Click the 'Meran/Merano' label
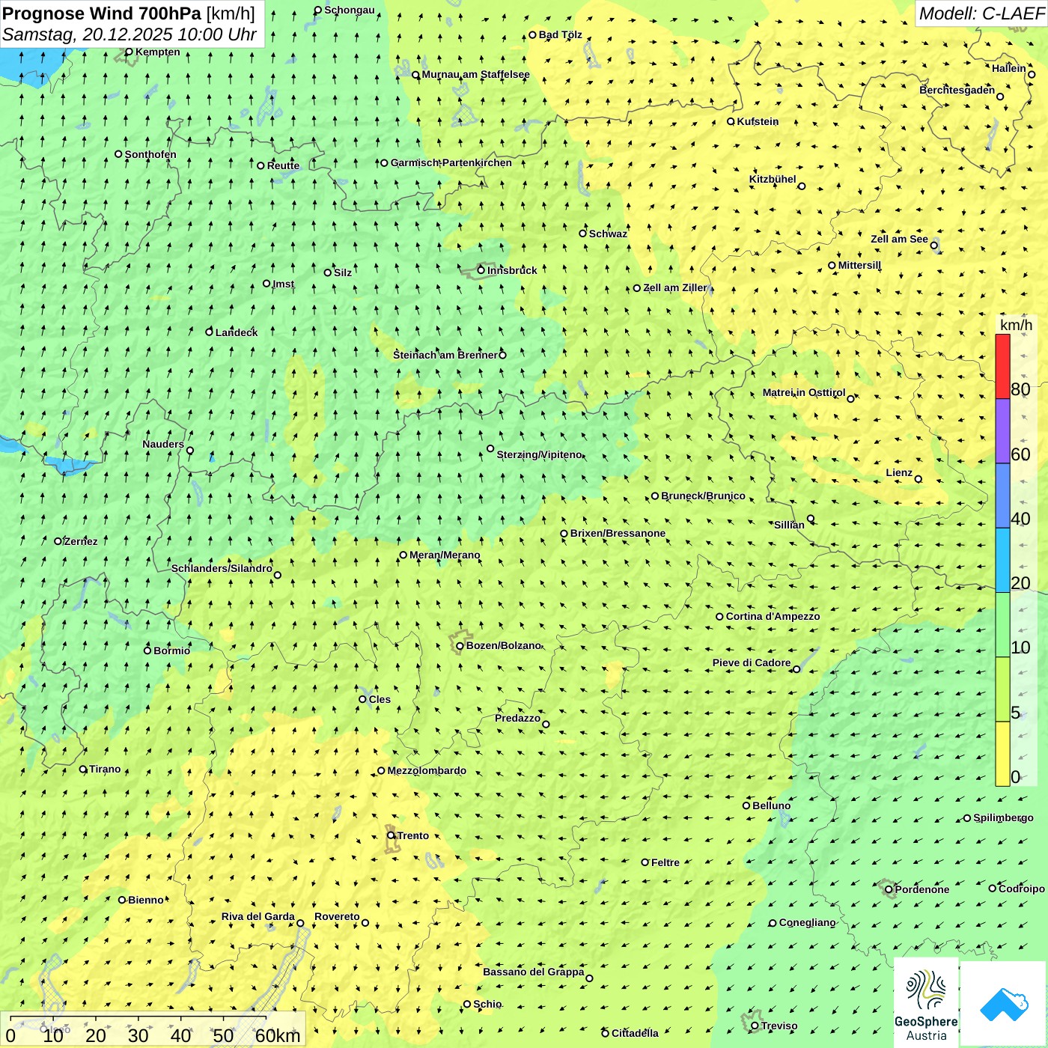The width and height of the screenshot is (1048, 1048). point(445,555)
